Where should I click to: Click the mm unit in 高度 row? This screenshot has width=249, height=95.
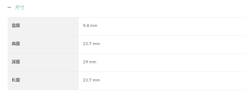click(x=96, y=44)
